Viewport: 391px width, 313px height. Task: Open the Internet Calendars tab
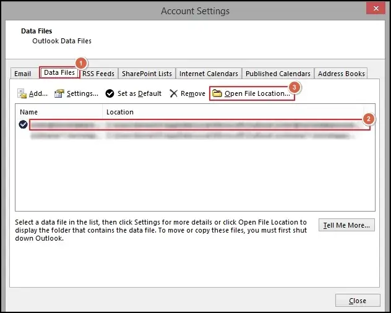(x=208, y=74)
